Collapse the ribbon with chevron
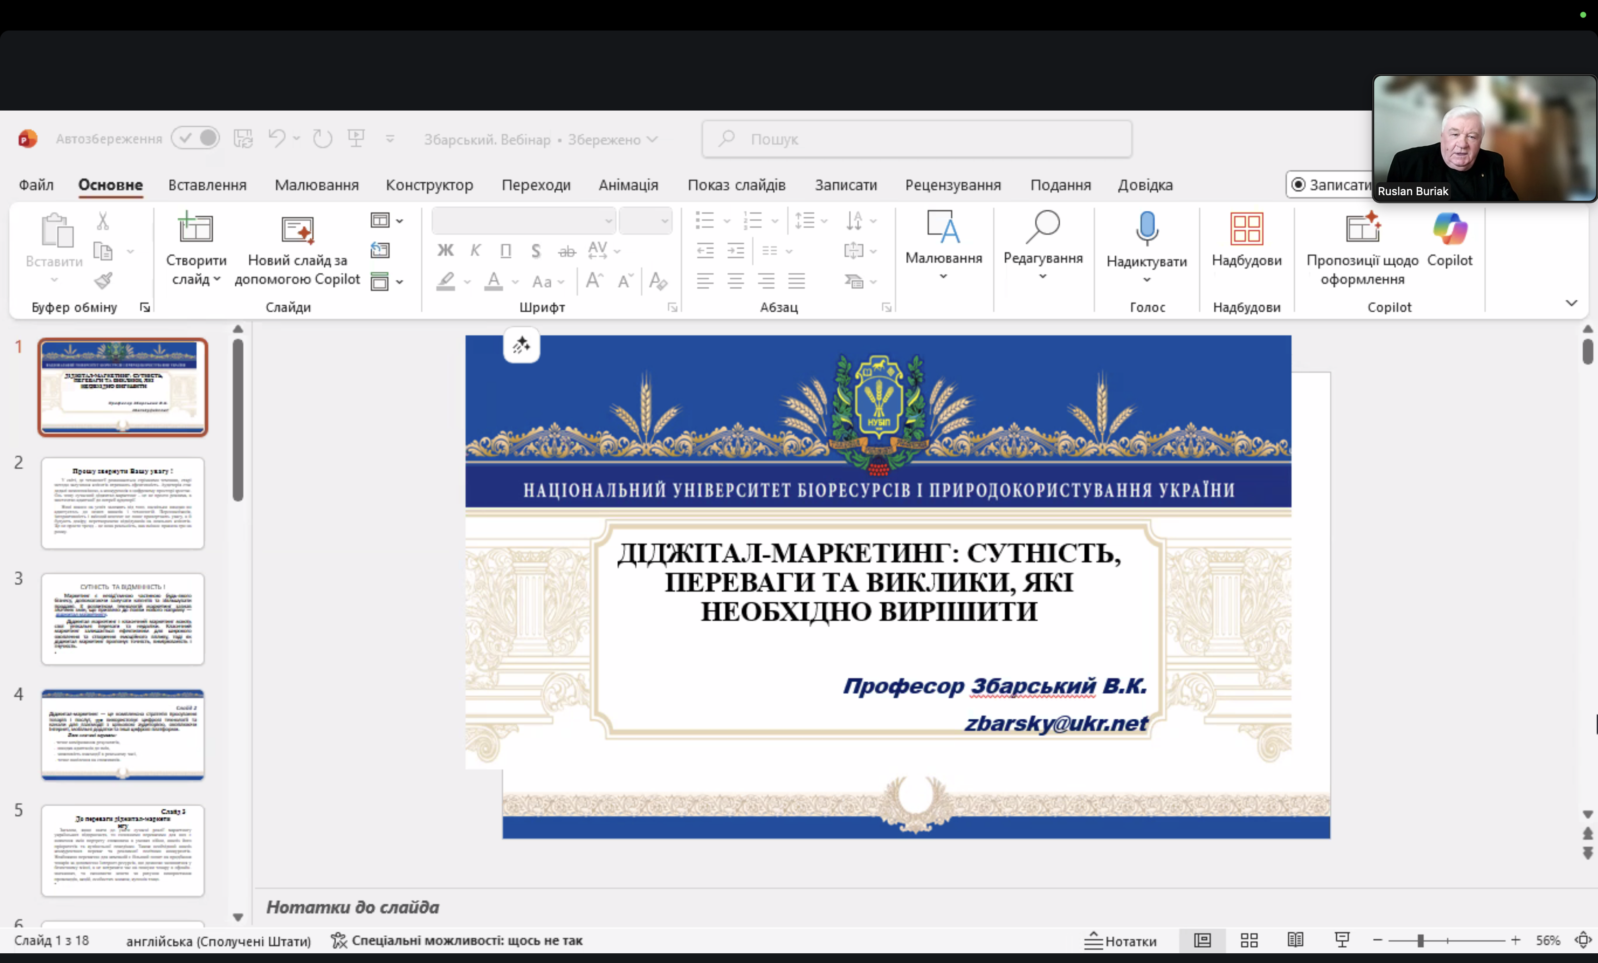The height and width of the screenshot is (963, 1598). (x=1571, y=303)
